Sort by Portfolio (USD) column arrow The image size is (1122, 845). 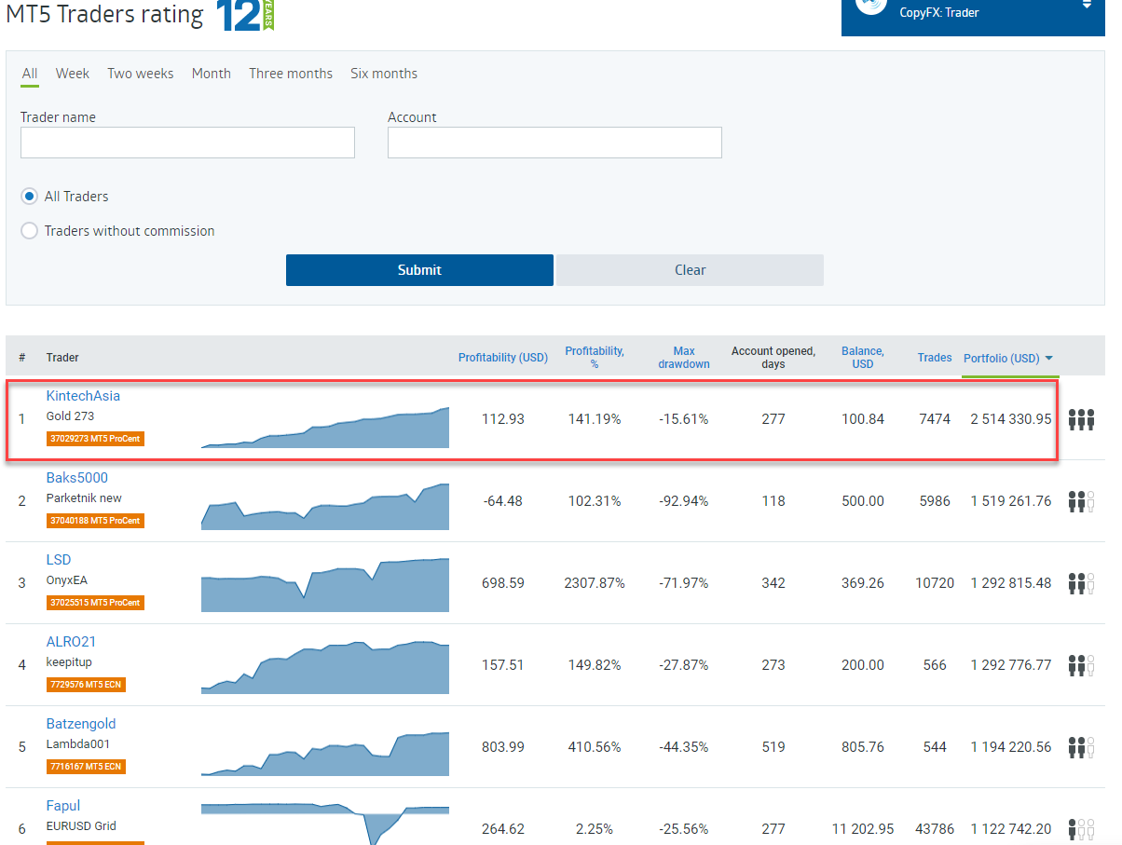click(x=1049, y=359)
